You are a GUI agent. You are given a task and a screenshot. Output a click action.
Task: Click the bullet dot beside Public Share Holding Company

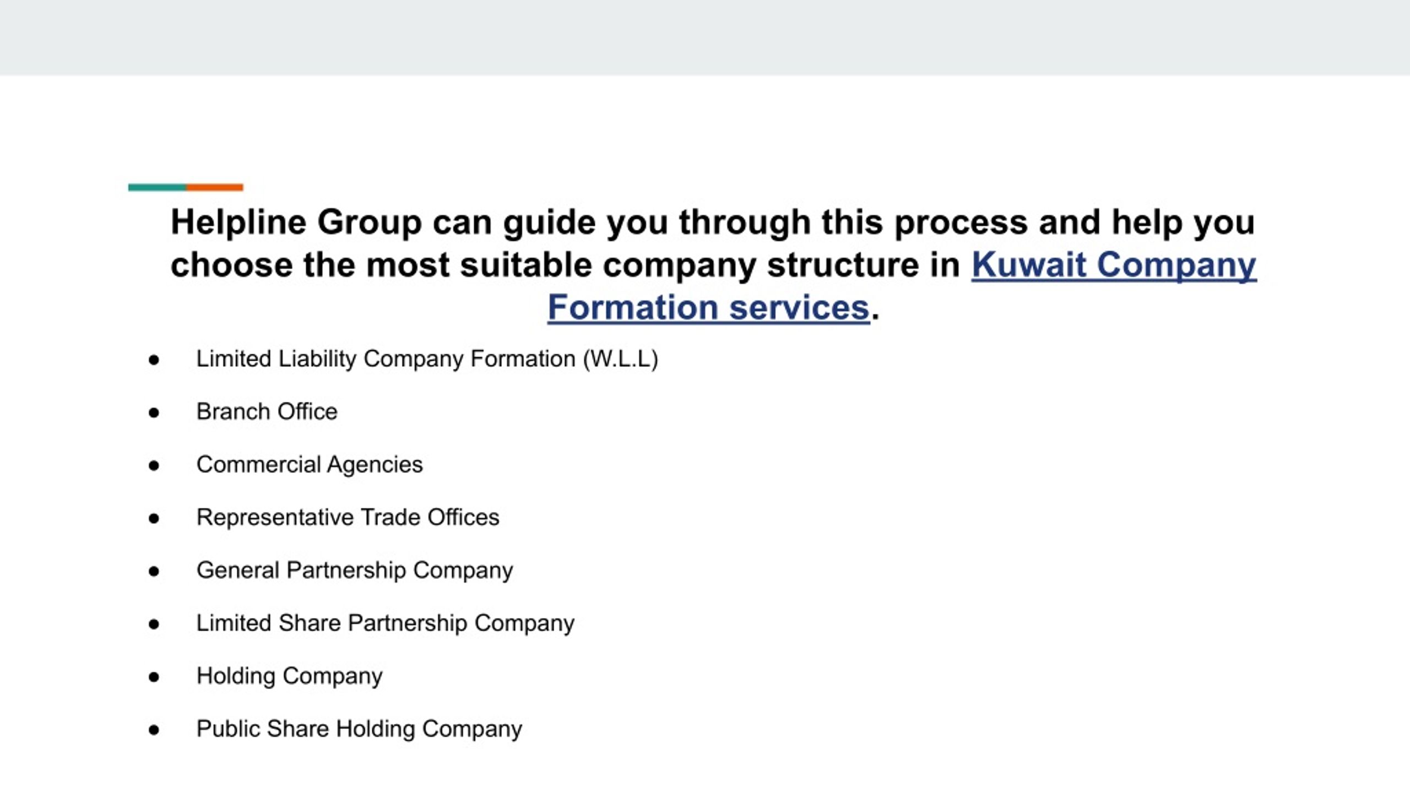[154, 729]
